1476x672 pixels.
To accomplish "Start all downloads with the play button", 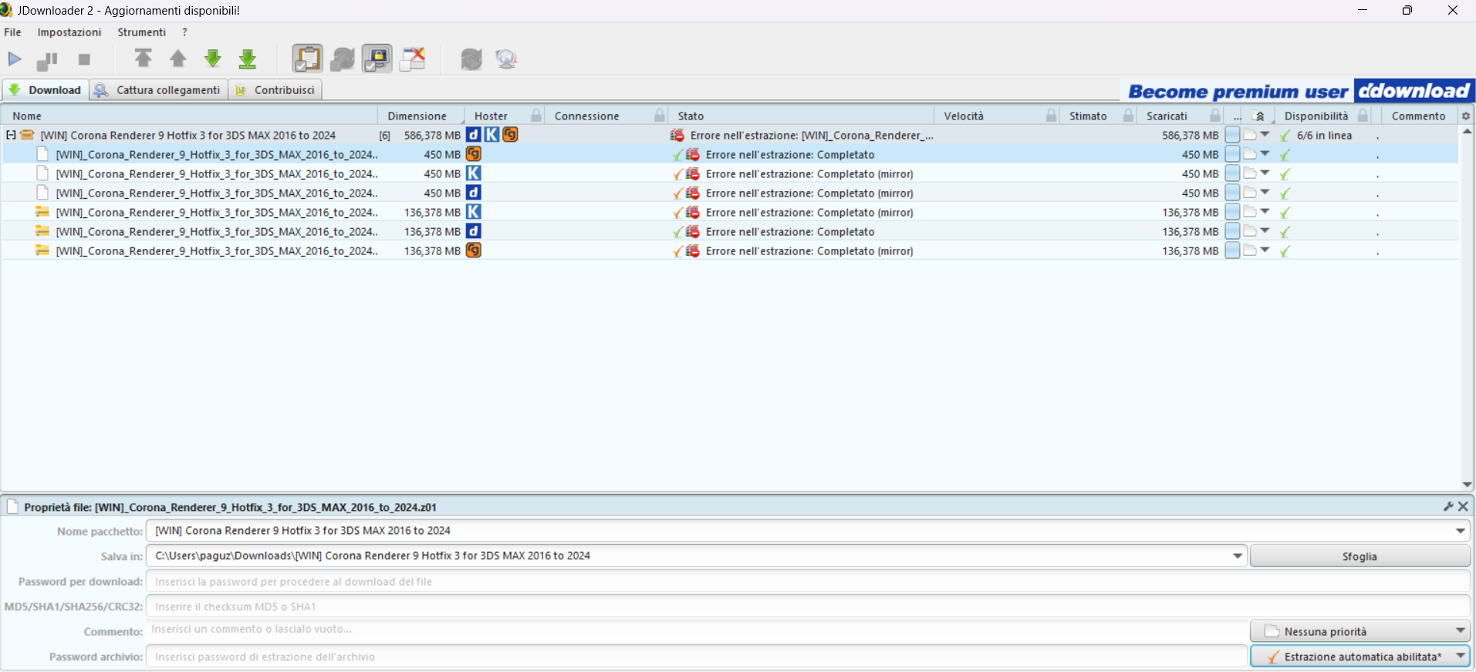I will click(15, 59).
